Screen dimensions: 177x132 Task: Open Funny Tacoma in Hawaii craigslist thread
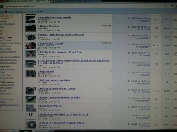click(60, 97)
